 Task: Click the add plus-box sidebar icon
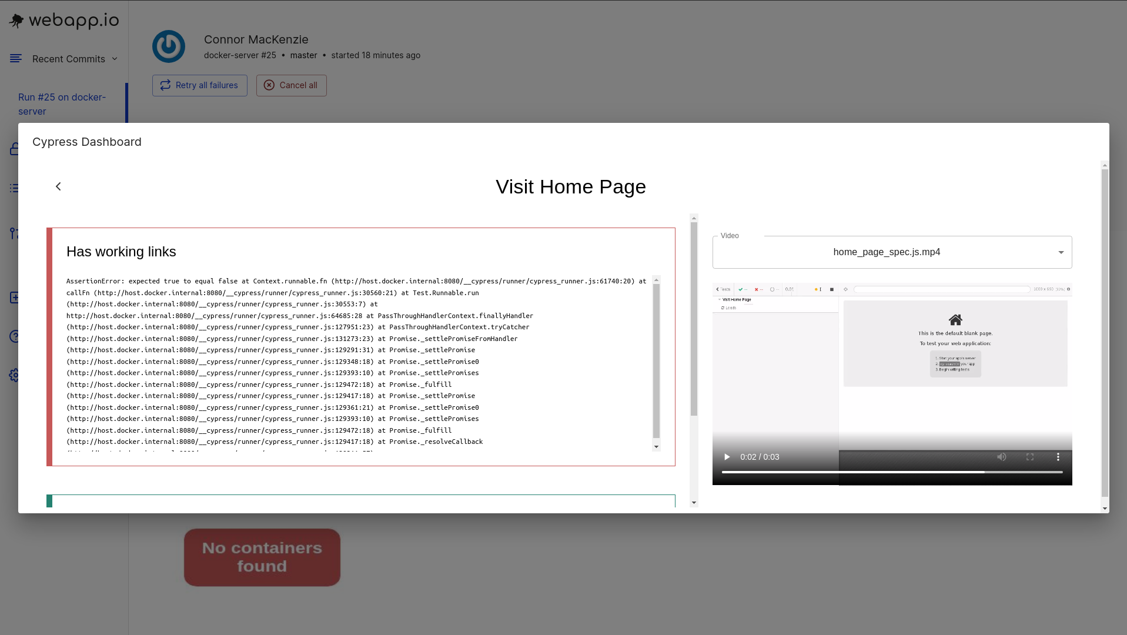click(x=15, y=298)
